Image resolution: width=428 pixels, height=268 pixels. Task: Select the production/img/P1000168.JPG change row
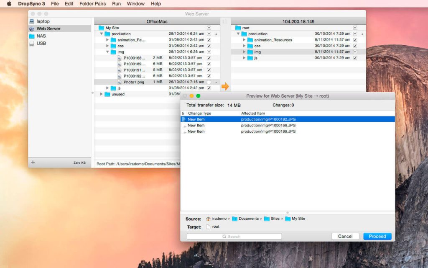click(268, 125)
